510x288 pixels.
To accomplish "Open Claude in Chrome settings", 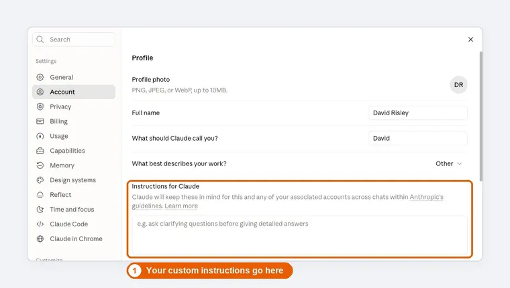I will tap(74, 238).
